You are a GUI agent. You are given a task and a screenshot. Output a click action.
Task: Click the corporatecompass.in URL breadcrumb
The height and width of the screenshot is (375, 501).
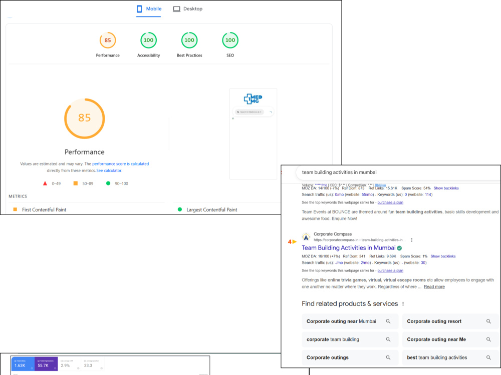click(x=359, y=240)
